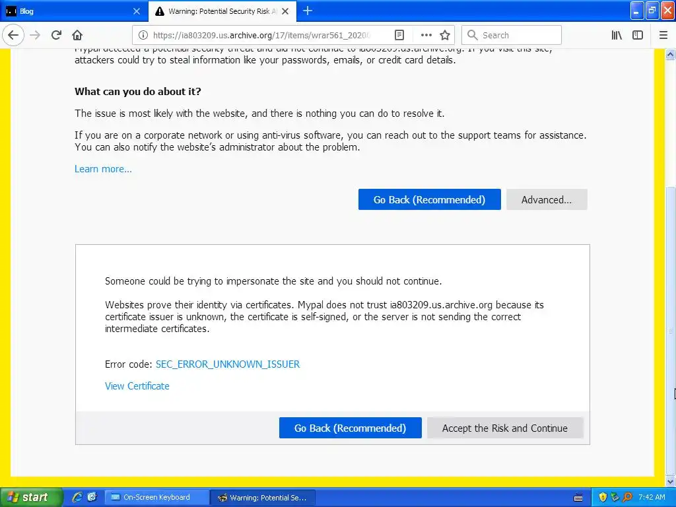Viewport: 676px width, 507px height.
Task: Reload the current page
Action: point(56,35)
